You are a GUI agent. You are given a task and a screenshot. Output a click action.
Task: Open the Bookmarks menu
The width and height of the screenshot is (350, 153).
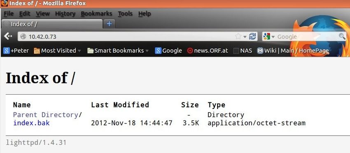96,14
